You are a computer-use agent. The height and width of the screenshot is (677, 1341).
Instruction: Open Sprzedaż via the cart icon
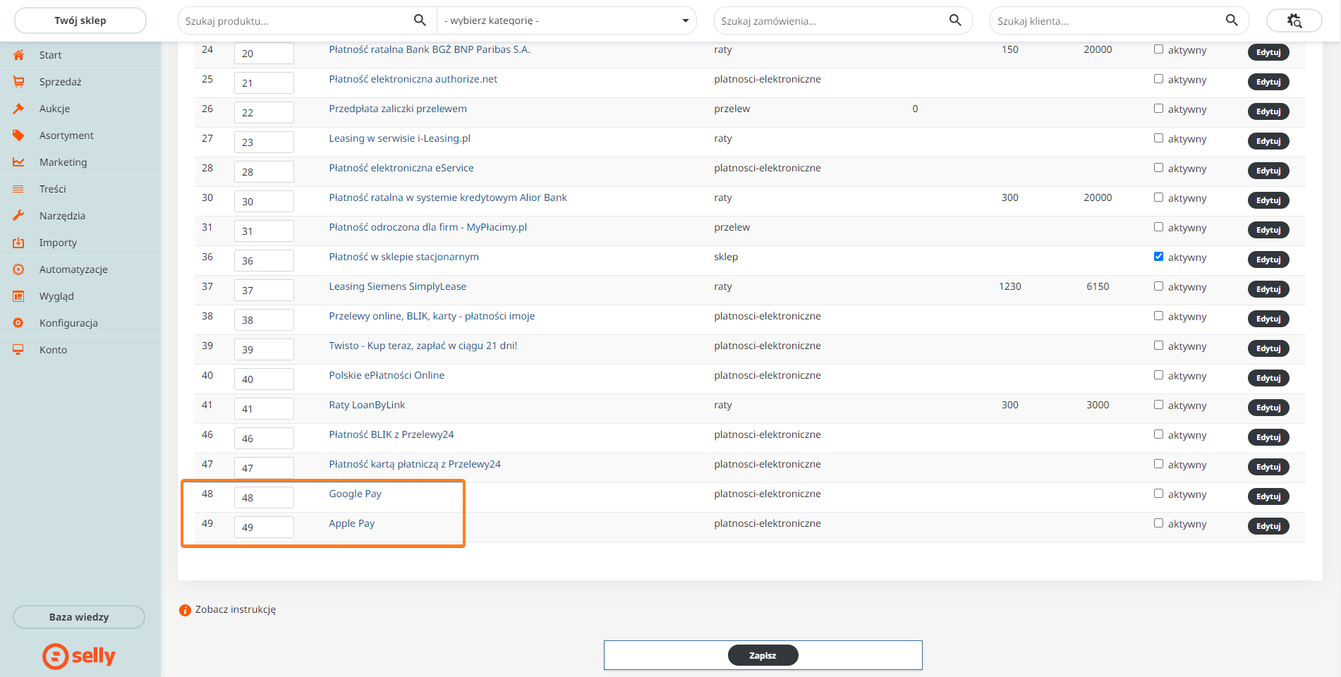(x=18, y=82)
